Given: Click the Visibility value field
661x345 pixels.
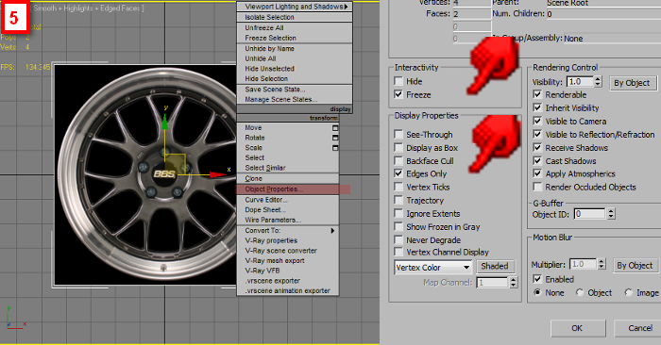Looking at the screenshot, I should click(579, 82).
